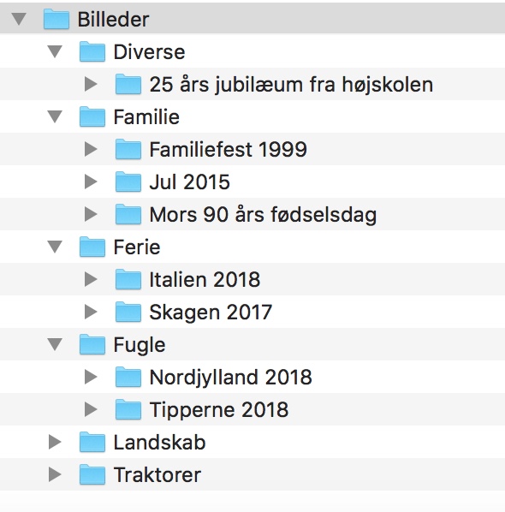Screen dimensions: 505x512
Task: Select the Landskab folder icon
Action: pyautogui.click(x=92, y=442)
